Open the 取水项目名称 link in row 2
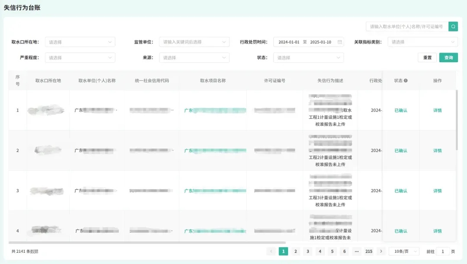Viewport: 467px width, 264px height. point(215,151)
